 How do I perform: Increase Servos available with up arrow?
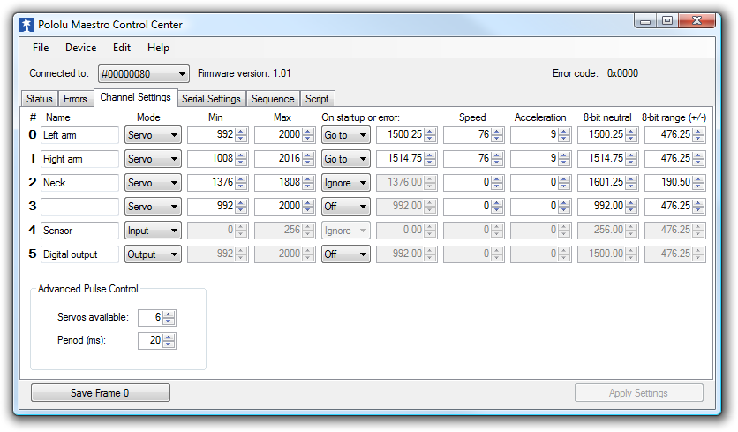169,314
